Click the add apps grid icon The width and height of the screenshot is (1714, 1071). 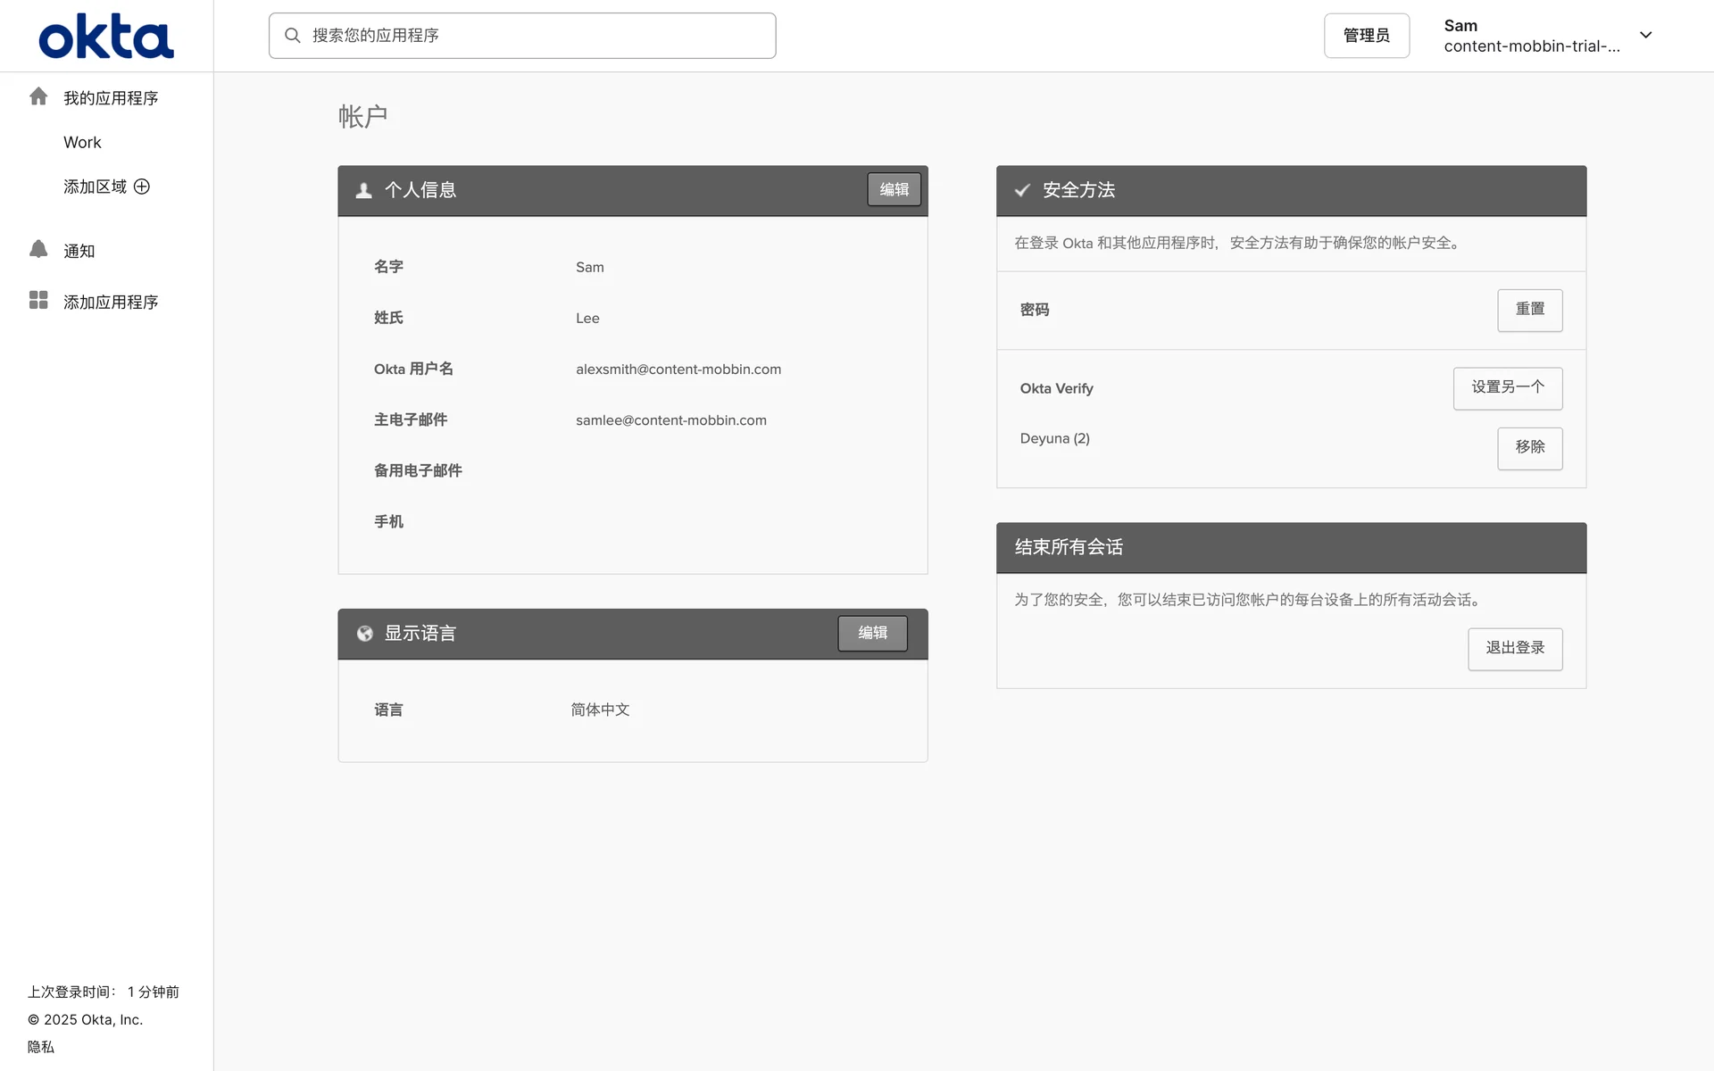pyautogui.click(x=37, y=300)
